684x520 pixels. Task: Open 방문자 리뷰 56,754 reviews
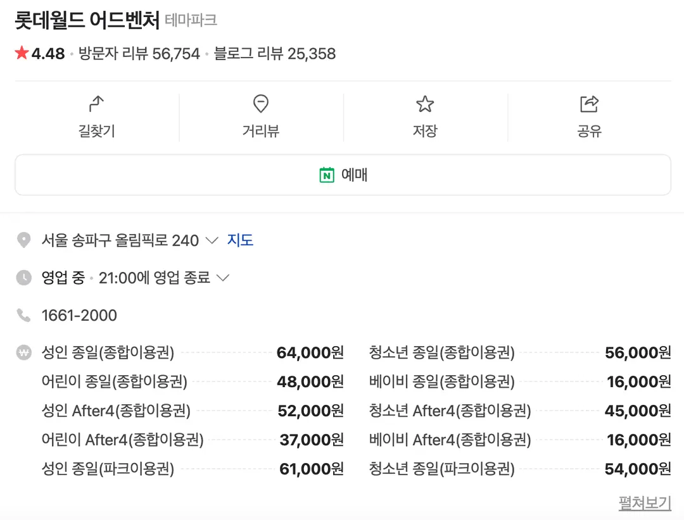(139, 54)
